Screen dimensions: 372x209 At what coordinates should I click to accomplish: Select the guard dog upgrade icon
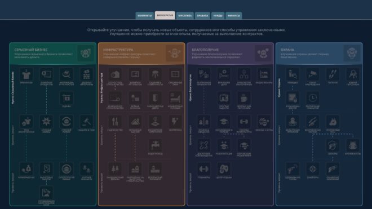tap(333, 122)
